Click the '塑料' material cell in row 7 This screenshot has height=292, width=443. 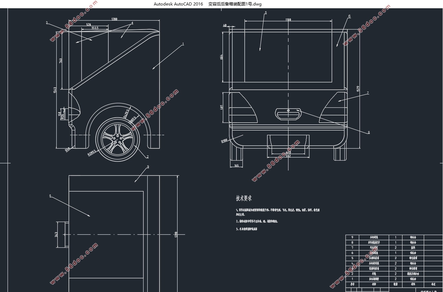click(x=413, y=247)
